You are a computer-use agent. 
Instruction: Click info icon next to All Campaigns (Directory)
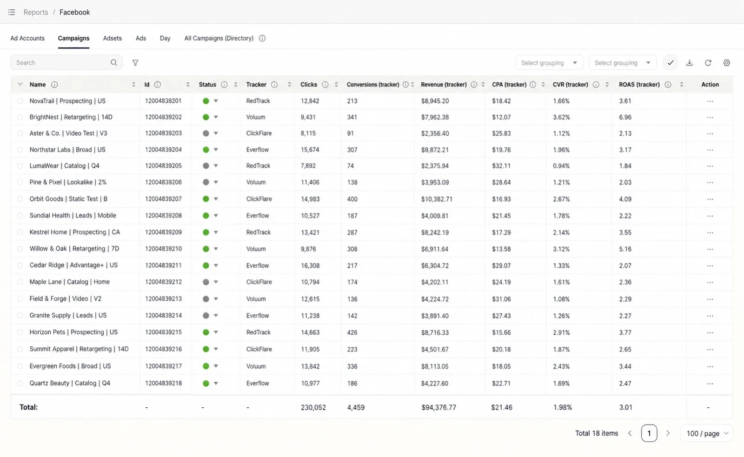(262, 38)
